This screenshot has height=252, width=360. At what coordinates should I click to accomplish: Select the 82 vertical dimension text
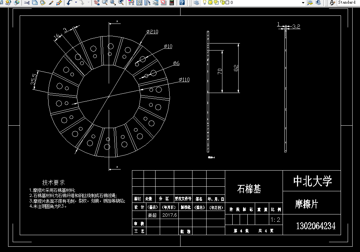pos(236,68)
